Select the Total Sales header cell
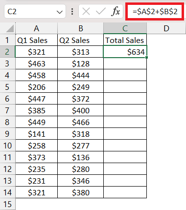Image resolution: width=186 pixels, height=210 pixels. (125, 40)
